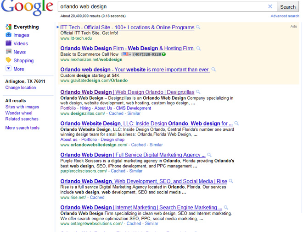Click Change location link
303x232 pixels.
[x=21, y=87]
